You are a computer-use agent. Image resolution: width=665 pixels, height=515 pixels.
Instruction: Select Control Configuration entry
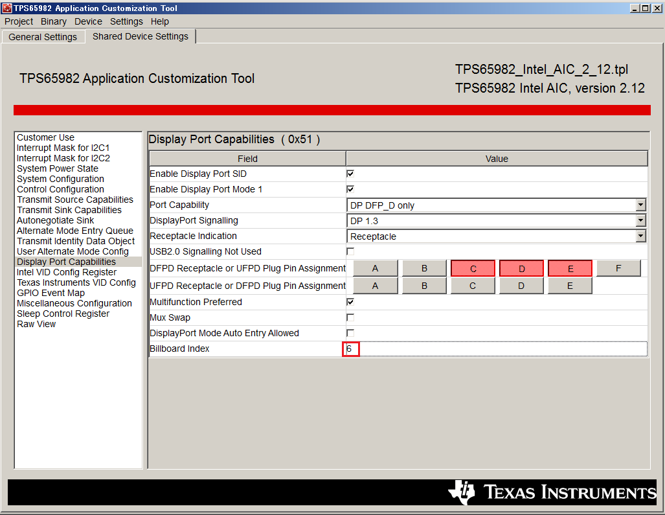[x=60, y=190]
